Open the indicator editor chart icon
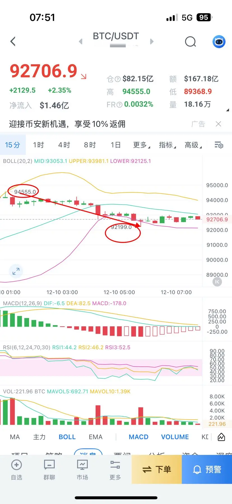 pyautogui.click(x=221, y=437)
